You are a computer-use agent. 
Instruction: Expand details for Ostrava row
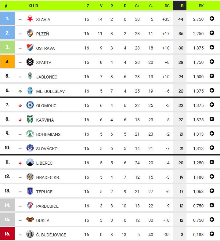pos(212,47)
